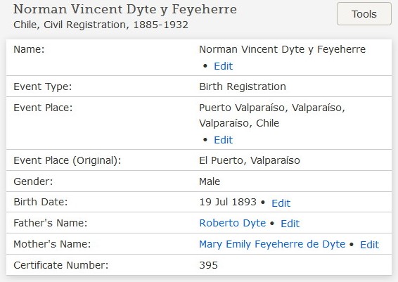Screen dimensions: 398x282
Task: Click the 19 Jul 1893 date text
Action: 228,203
